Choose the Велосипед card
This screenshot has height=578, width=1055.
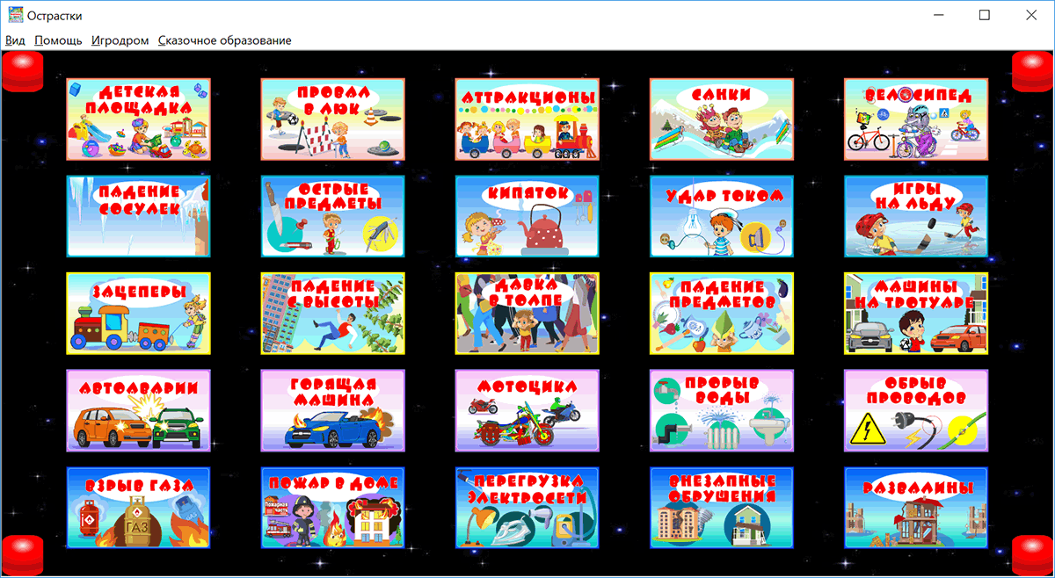[915, 119]
